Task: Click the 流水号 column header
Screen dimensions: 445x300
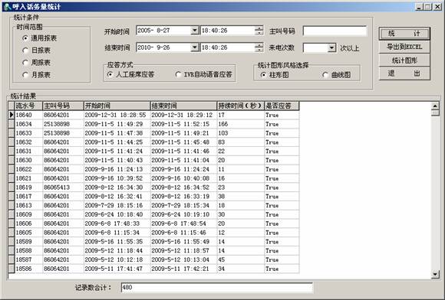Action: 28,106
